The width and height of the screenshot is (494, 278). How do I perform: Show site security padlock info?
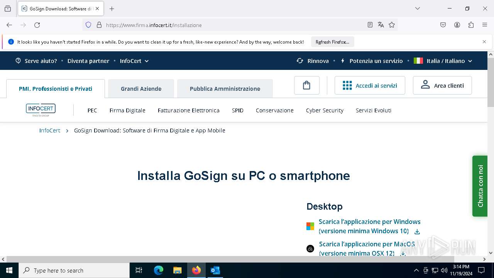coord(99,25)
